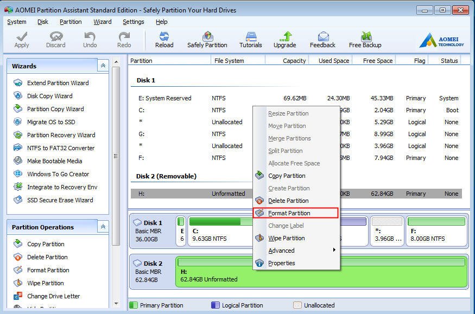Select the H: Unformatted partition row
The image size is (475, 314).
296,194
